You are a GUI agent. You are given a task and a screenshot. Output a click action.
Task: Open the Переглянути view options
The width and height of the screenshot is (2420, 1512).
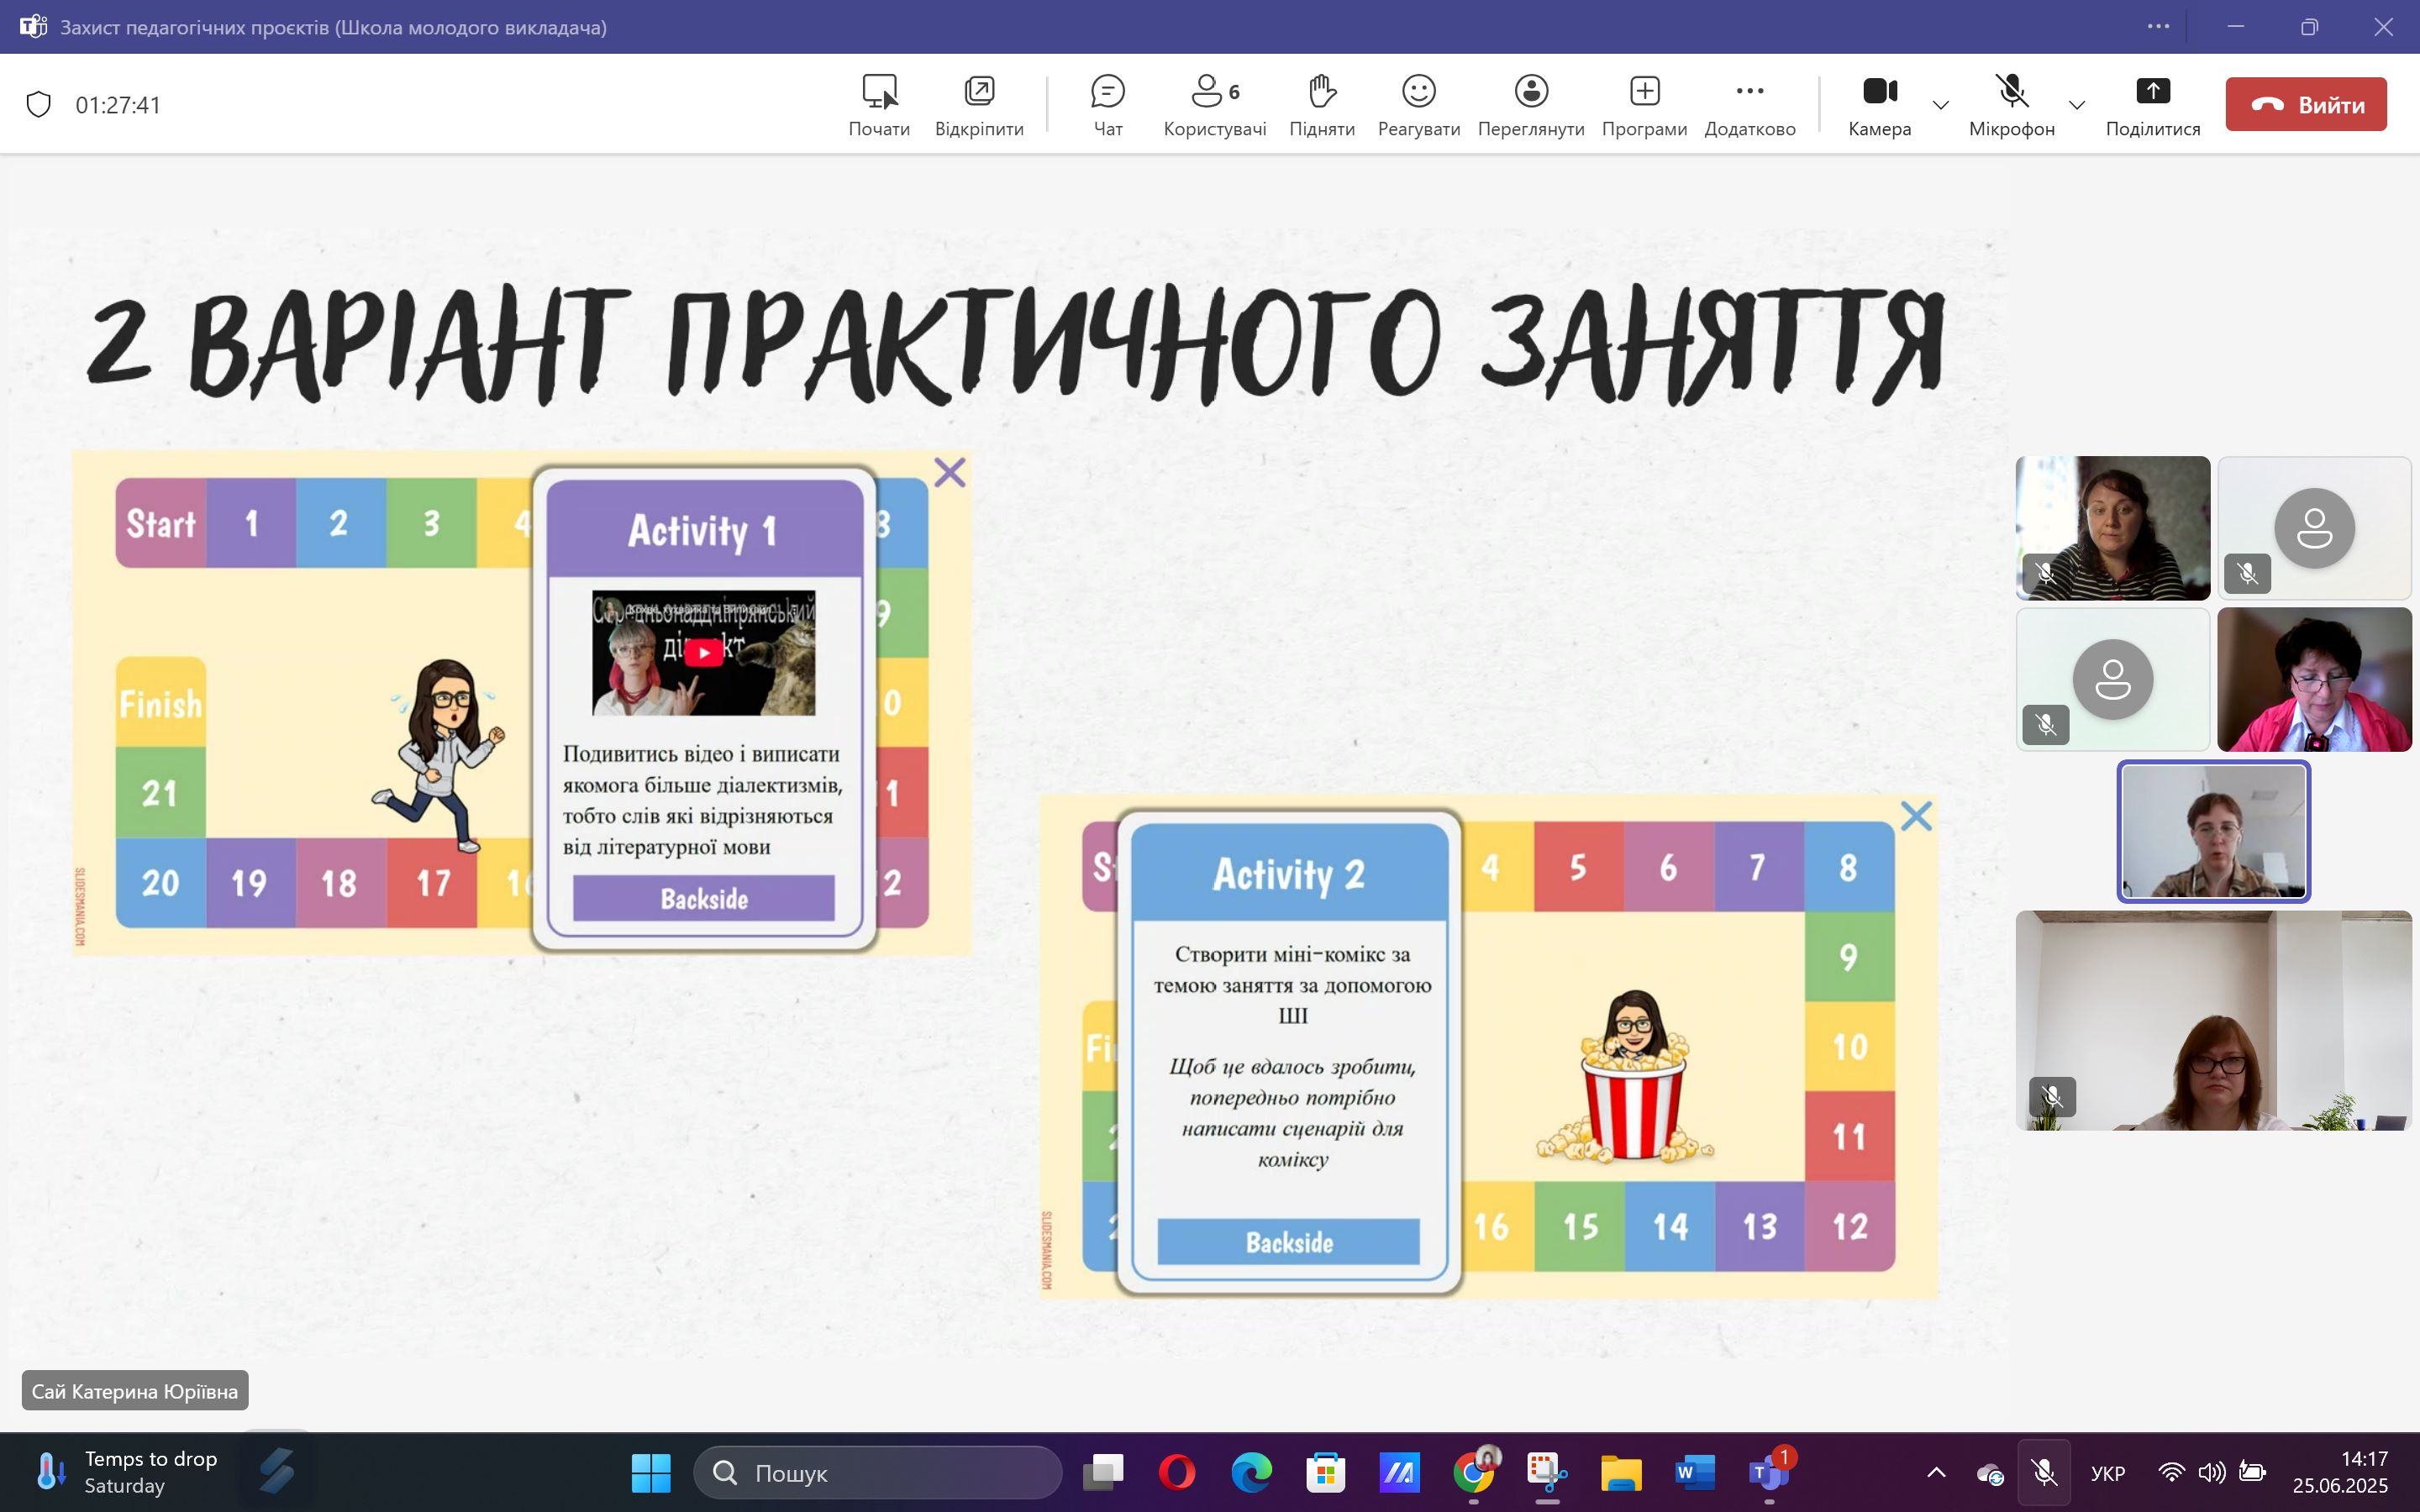click(1530, 104)
